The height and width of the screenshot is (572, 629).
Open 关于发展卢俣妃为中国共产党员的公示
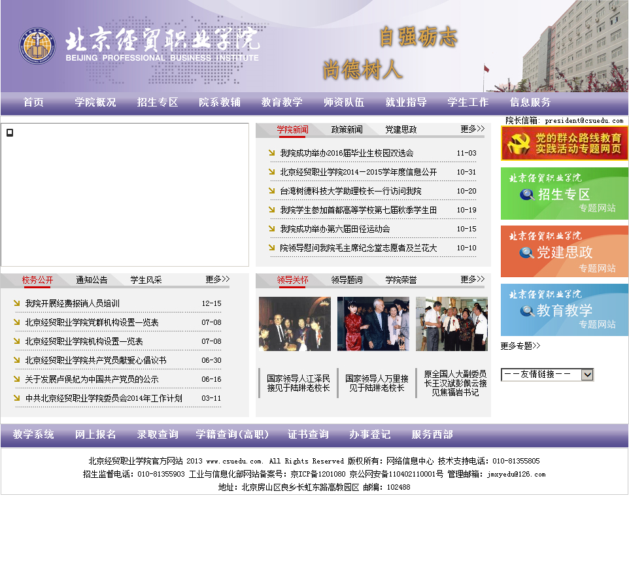pyautogui.click(x=92, y=379)
